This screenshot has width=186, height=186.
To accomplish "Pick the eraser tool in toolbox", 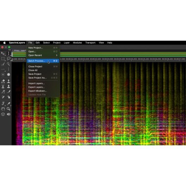I will (x=3, y=81).
